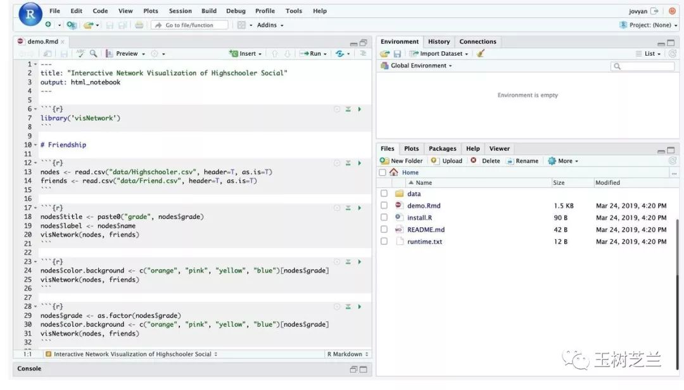The image size is (684, 390).
Task: Open the Session menu
Action: pyautogui.click(x=180, y=11)
